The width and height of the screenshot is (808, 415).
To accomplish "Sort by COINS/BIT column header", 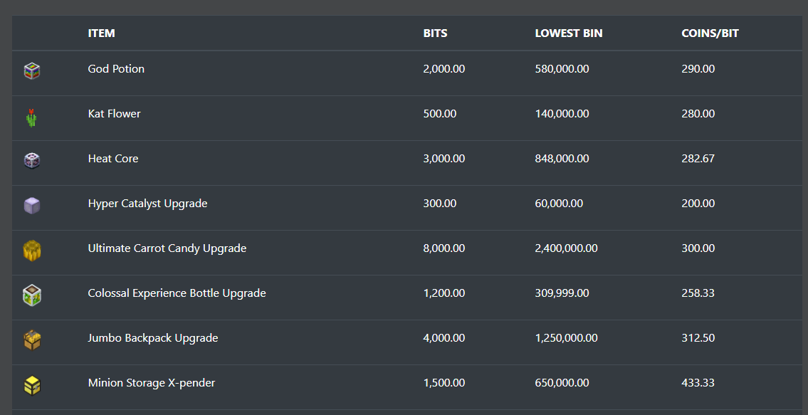I will (710, 33).
